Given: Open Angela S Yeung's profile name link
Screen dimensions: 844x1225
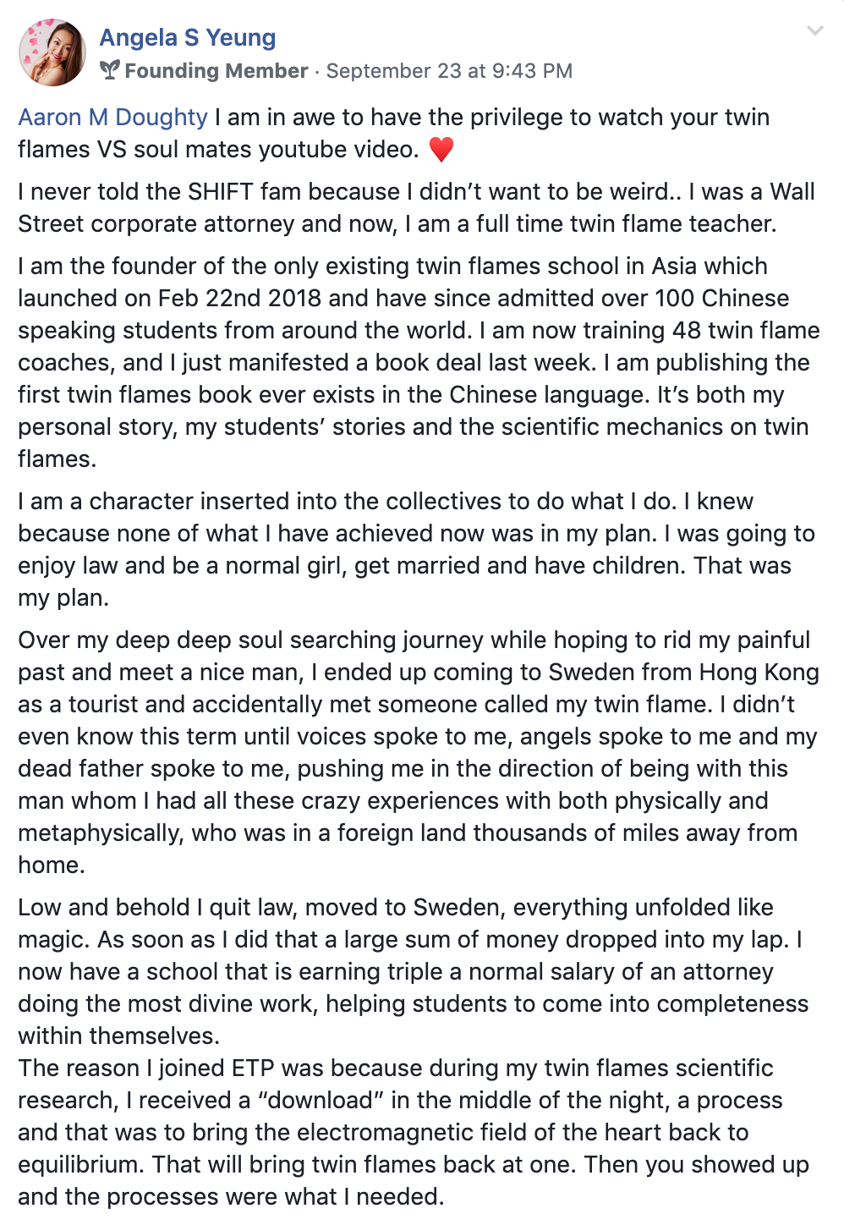Looking at the screenshot, I should click(188, 37).
